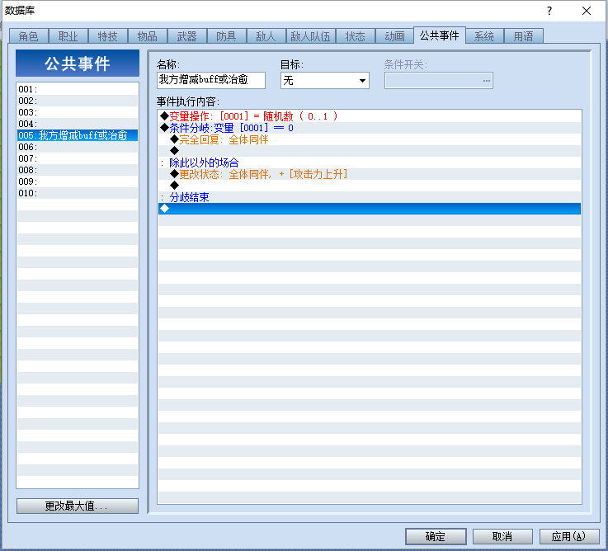This screenshot has width=608, height=551.
Task: Click the disabled 条件开关 selector field
Action: 439,80
